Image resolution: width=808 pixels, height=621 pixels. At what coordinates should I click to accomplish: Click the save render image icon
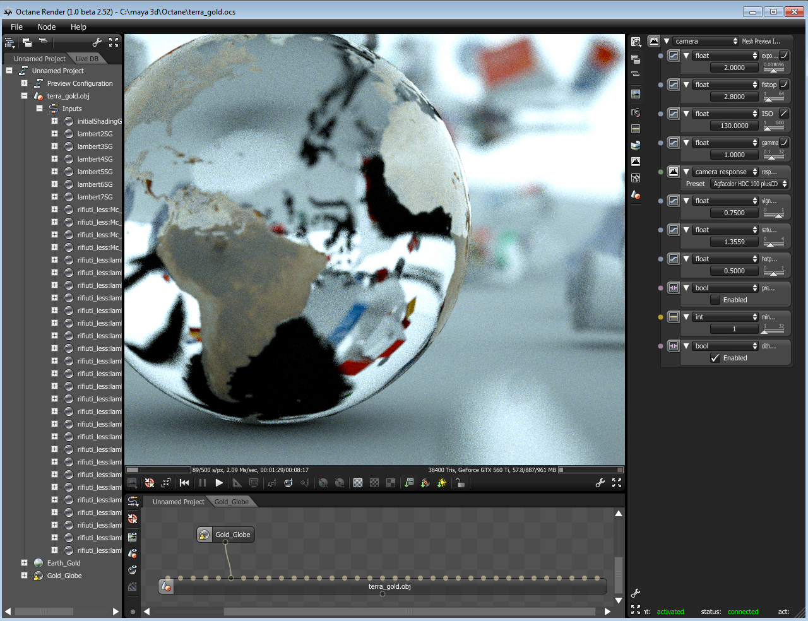coord(132,483)
